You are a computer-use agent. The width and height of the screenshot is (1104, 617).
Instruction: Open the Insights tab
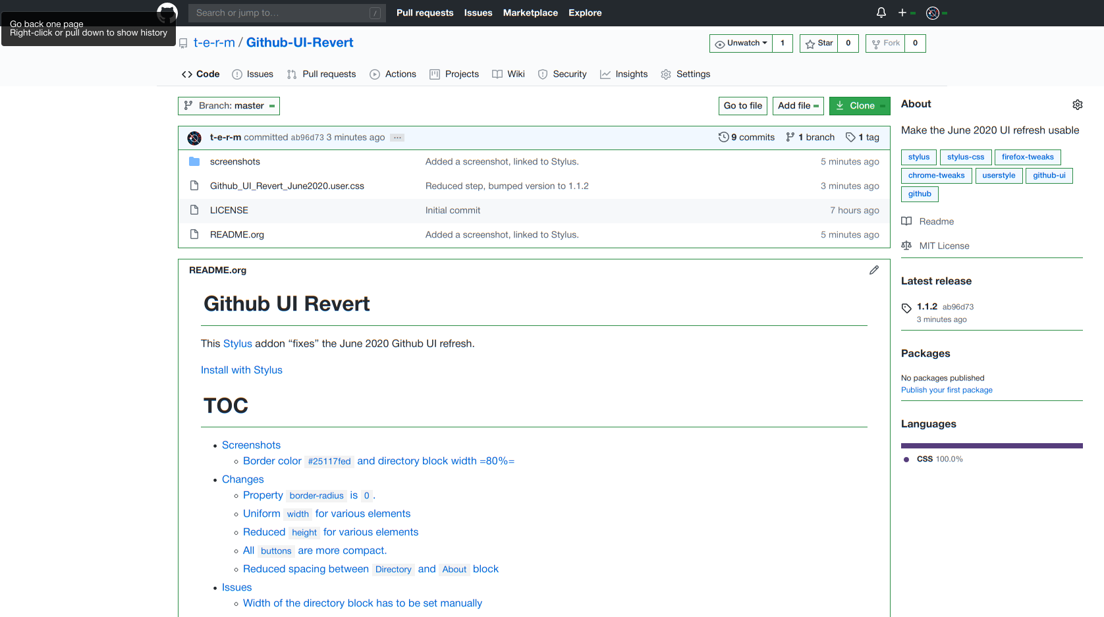[624, 74]
